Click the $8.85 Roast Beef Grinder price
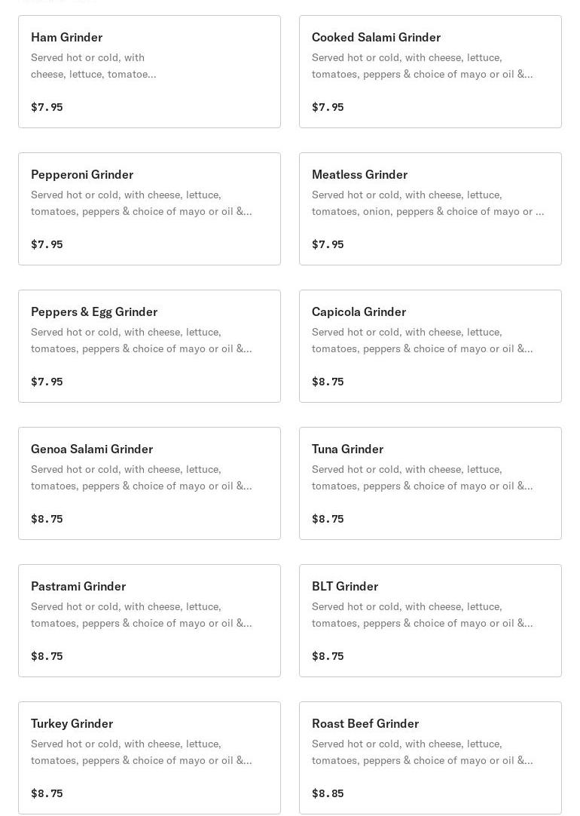 (x=328, y=793)
